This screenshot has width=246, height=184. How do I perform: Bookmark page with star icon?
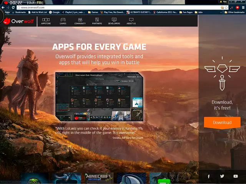click(226, 7)
